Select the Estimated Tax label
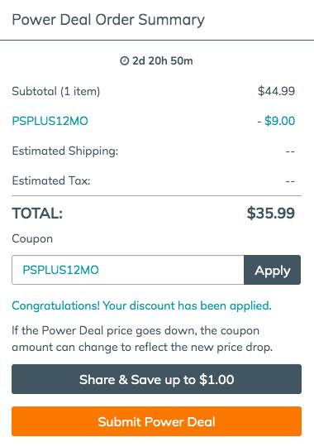The image size is (314, 447). tap(51, 180)
